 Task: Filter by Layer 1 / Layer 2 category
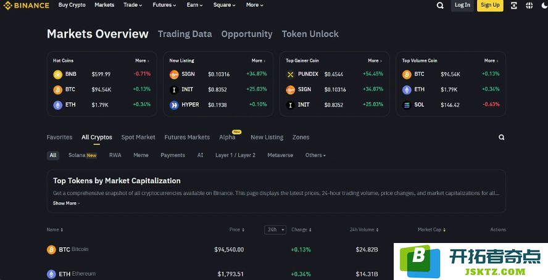click(x=235, y=155)
